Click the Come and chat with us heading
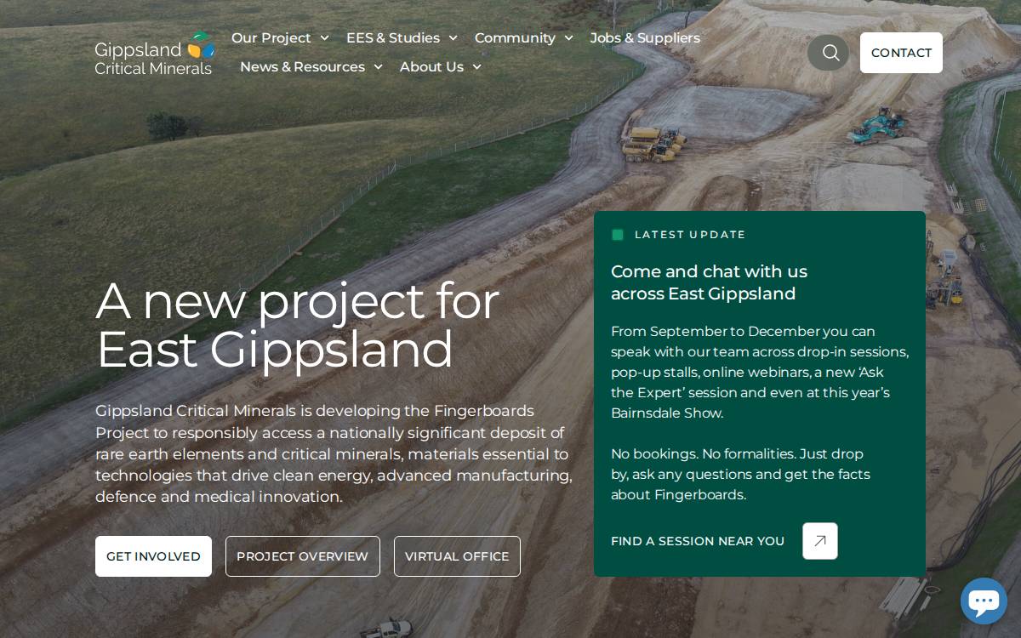Screen dimensions: 1021x638 coord(709,282)
